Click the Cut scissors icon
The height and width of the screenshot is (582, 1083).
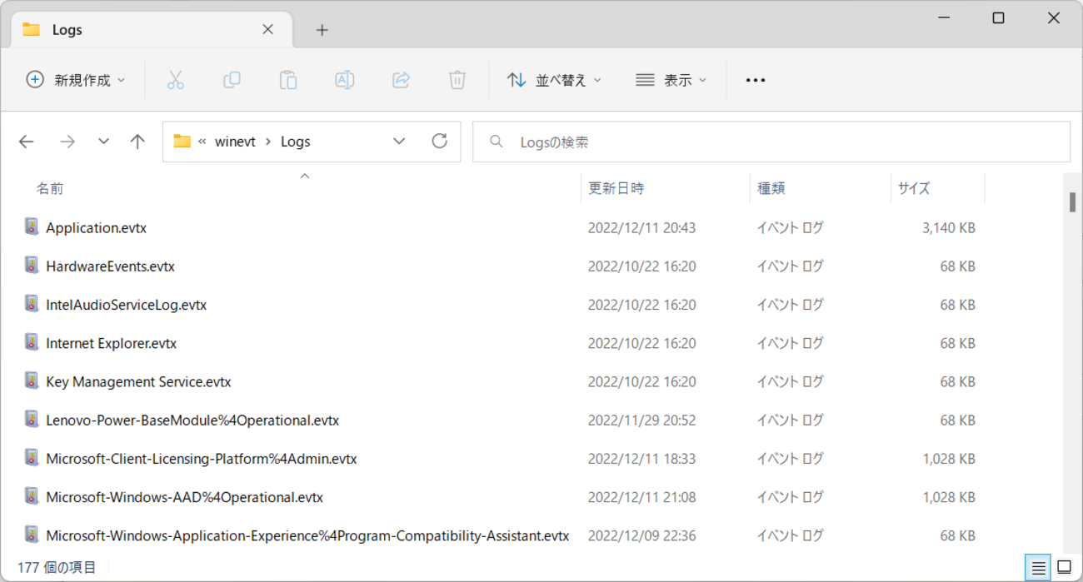[x=175, y=80]
